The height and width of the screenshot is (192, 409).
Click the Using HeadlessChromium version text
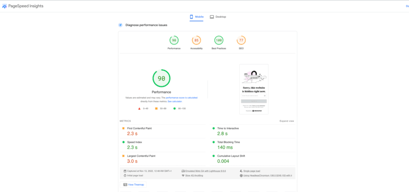(x=267, y=176)
